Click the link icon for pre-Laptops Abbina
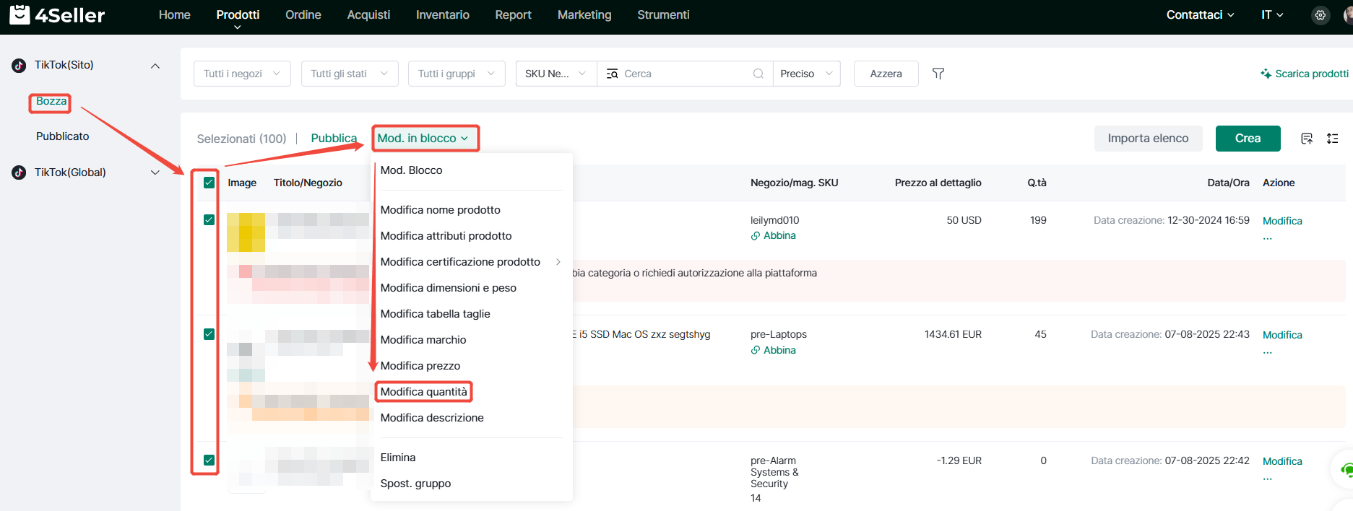The width and height of the screenshot is (1353, 511). [x=756, y=350]
